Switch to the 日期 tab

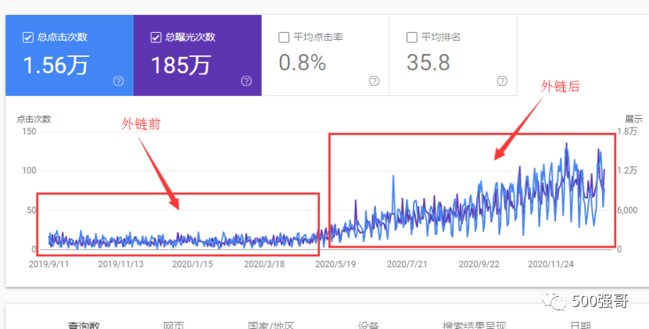coord(581,324)
